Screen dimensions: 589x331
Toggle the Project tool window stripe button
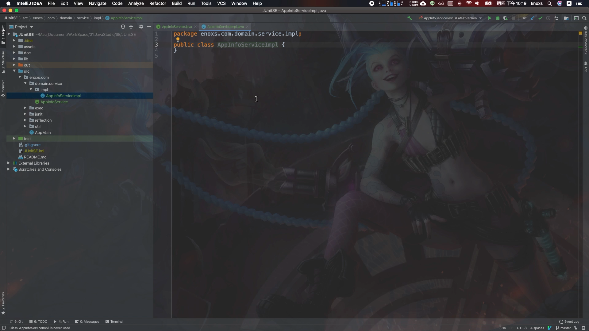3,34
